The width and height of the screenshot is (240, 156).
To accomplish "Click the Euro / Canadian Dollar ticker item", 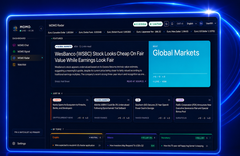I will pos(60,32).
